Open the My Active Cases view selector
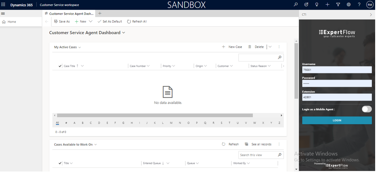Viewport: 377px width, 173px height. pos(67,47)
